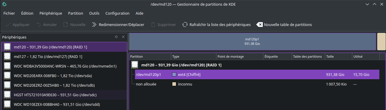Sort by the Taille column header
The image size is (386, 110).
(x=338, y=56)
